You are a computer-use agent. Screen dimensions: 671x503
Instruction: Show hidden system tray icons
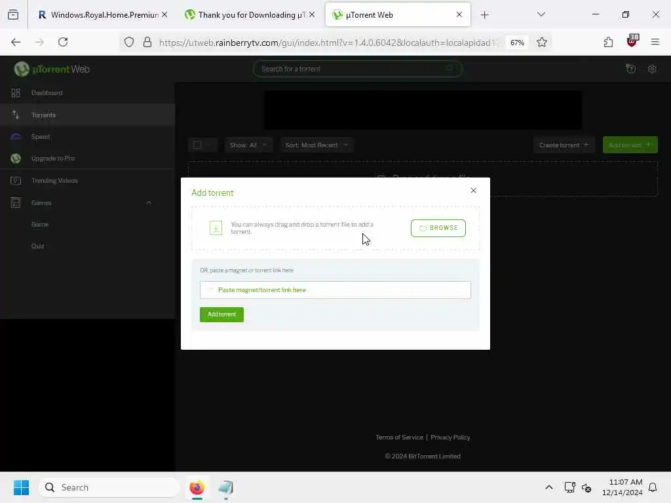(x=549, y=487)
